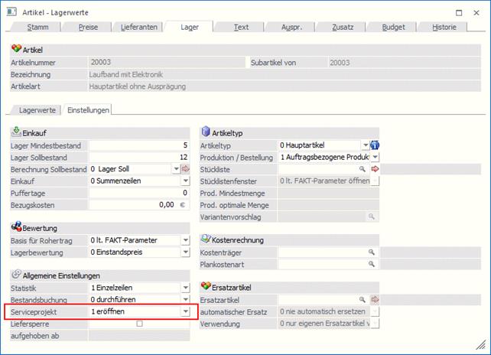Open the Lieferanten tab
This screenshot has height=355, width=491.
139,27
